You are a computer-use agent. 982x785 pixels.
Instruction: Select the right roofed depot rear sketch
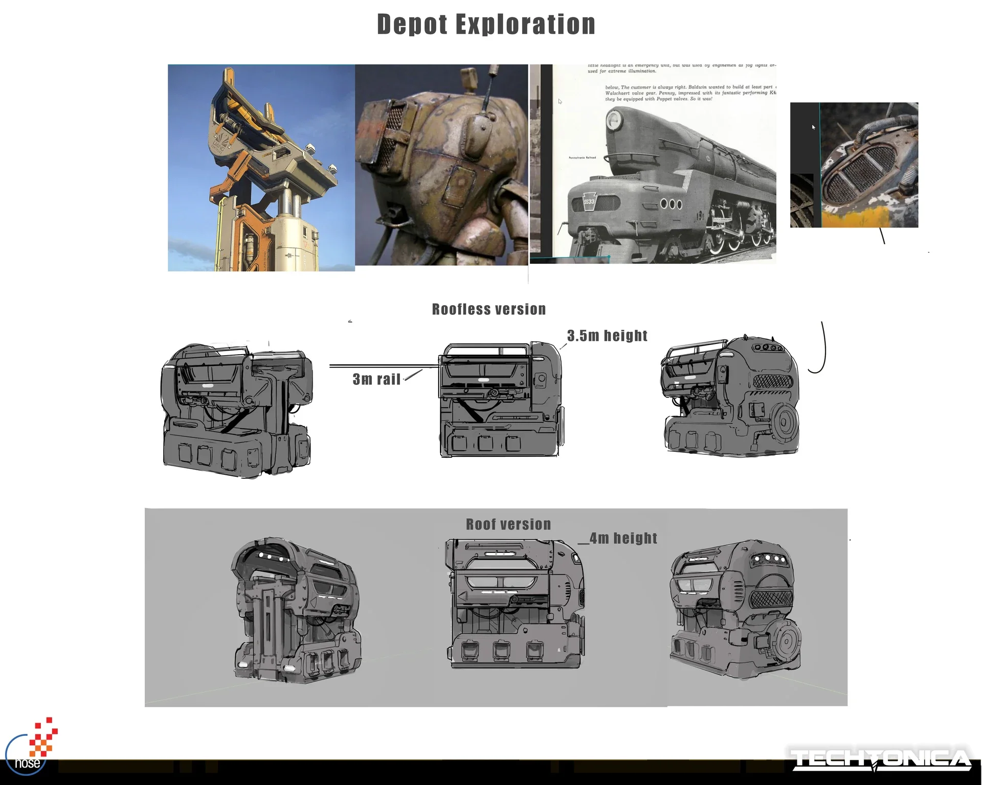point(735,609)
